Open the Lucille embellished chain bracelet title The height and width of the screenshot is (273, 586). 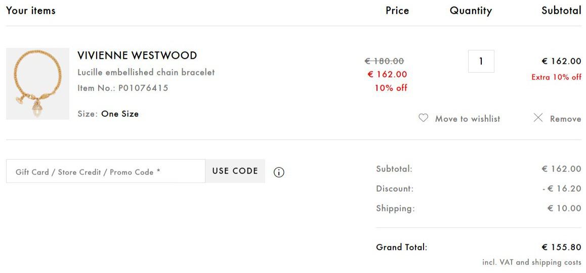tap(146, 72)
